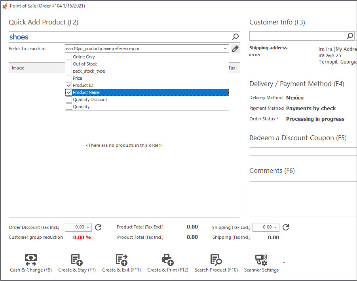Viewport: 357px width, 281px height.
Task: Open the Shipping (Tax Excl.) value dropdown
Action: (275, 227)
